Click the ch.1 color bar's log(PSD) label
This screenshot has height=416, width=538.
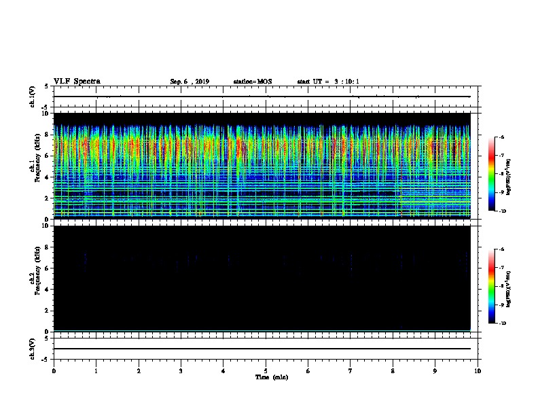click(x=508, y=177)
